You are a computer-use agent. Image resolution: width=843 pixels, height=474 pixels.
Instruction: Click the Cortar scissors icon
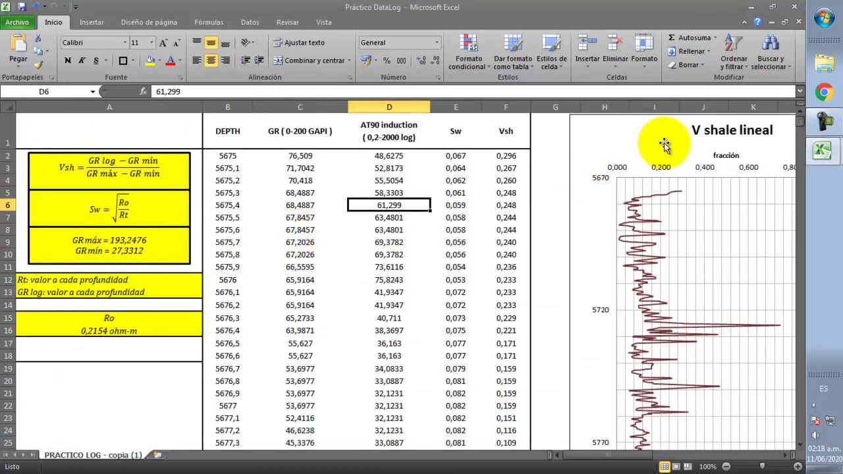coord(38,39)
